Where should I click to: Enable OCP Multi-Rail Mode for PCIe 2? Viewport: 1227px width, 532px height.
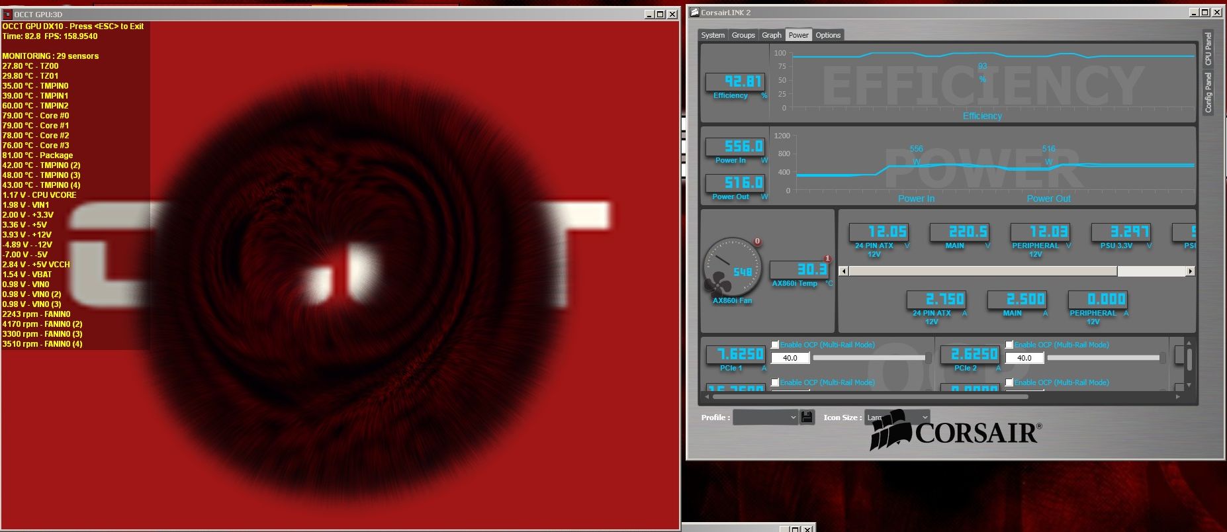coord(1009,345)
